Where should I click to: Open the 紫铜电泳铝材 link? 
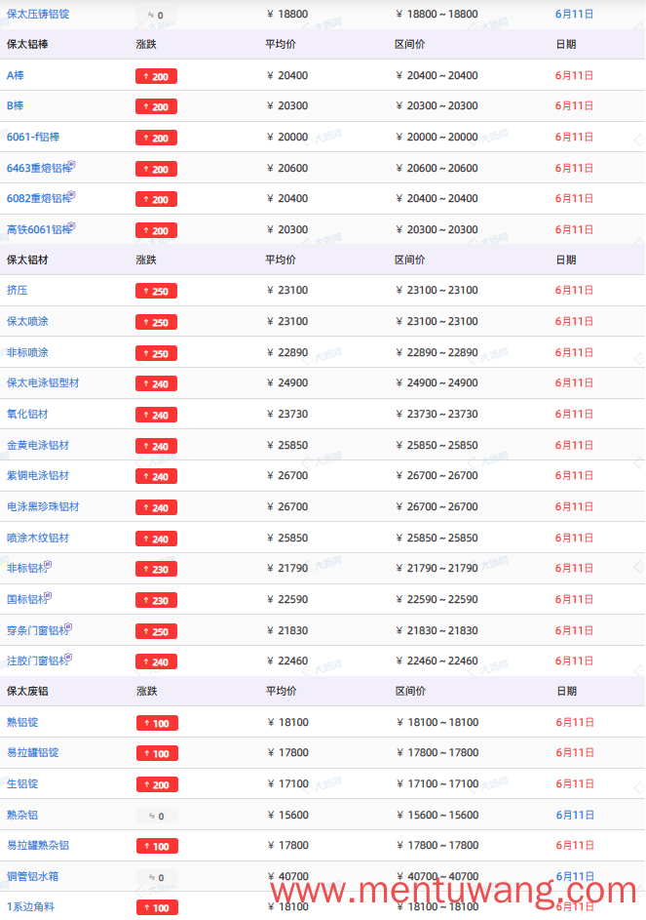click(38, 476)
